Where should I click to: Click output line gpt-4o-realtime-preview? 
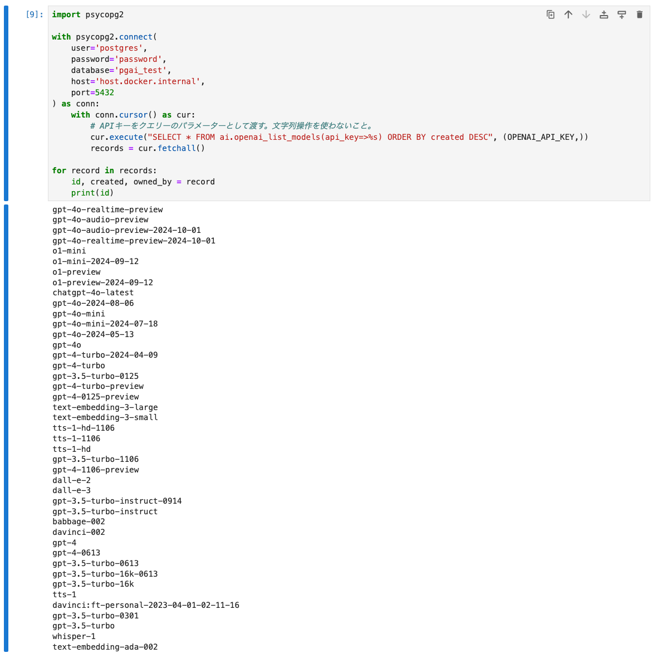[x=108, y=209]
